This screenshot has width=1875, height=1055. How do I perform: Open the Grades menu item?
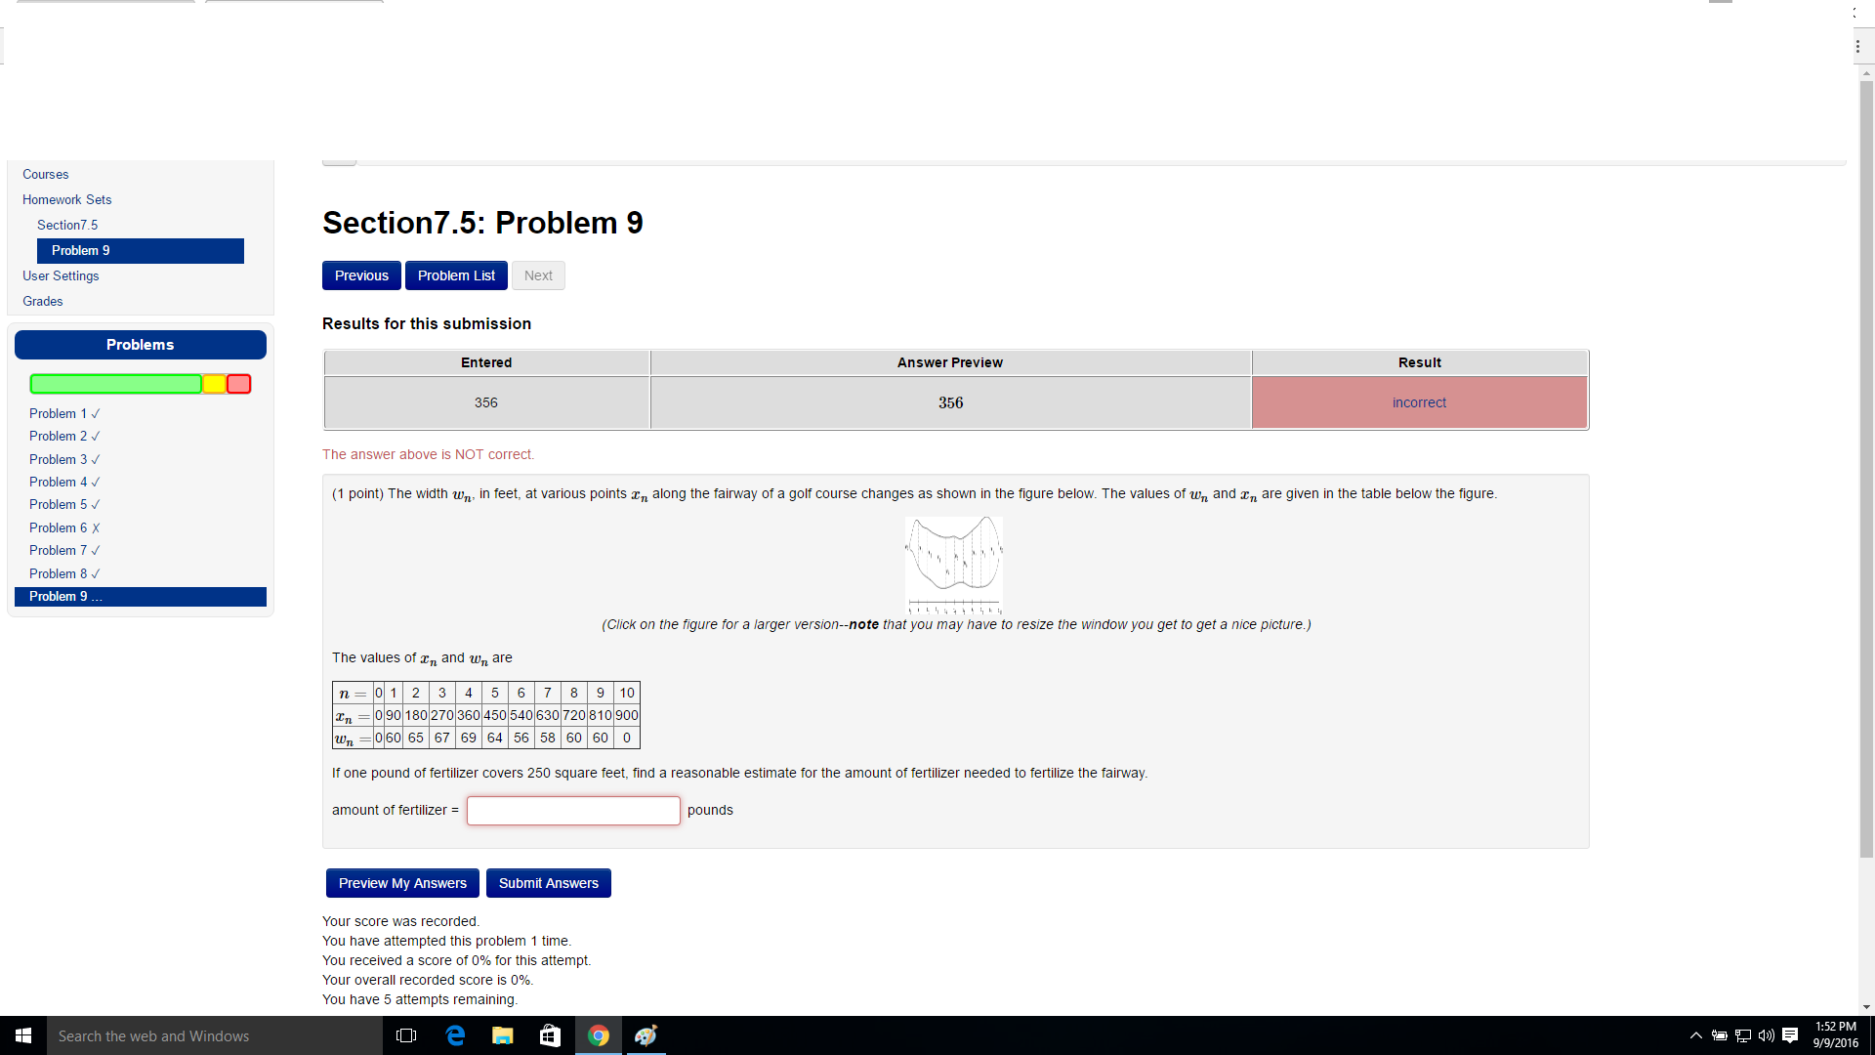tap(41, 300)
